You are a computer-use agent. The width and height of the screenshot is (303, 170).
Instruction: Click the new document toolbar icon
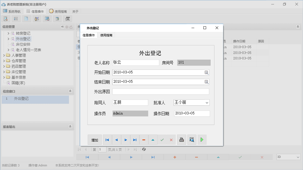point(26,19)
